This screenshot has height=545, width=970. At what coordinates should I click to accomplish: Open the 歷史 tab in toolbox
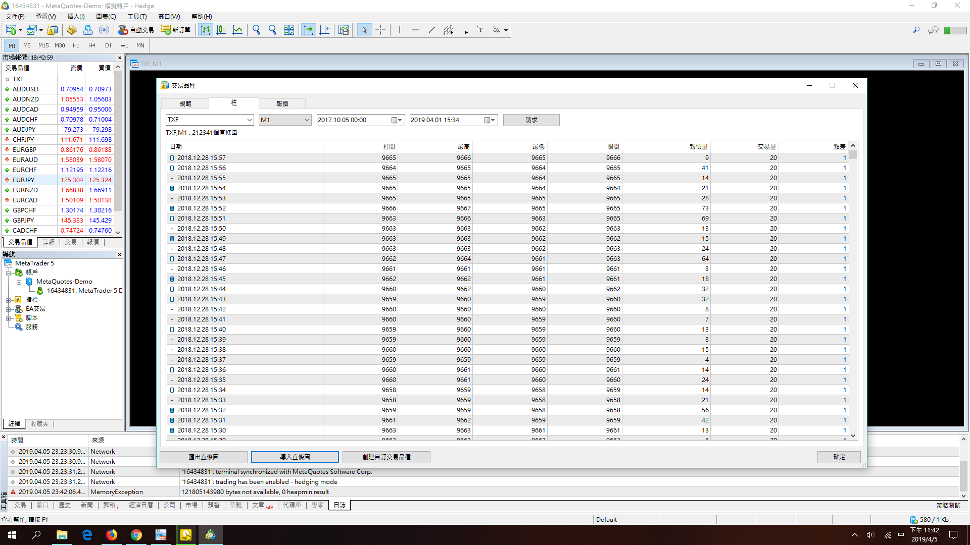coord(65,505)
